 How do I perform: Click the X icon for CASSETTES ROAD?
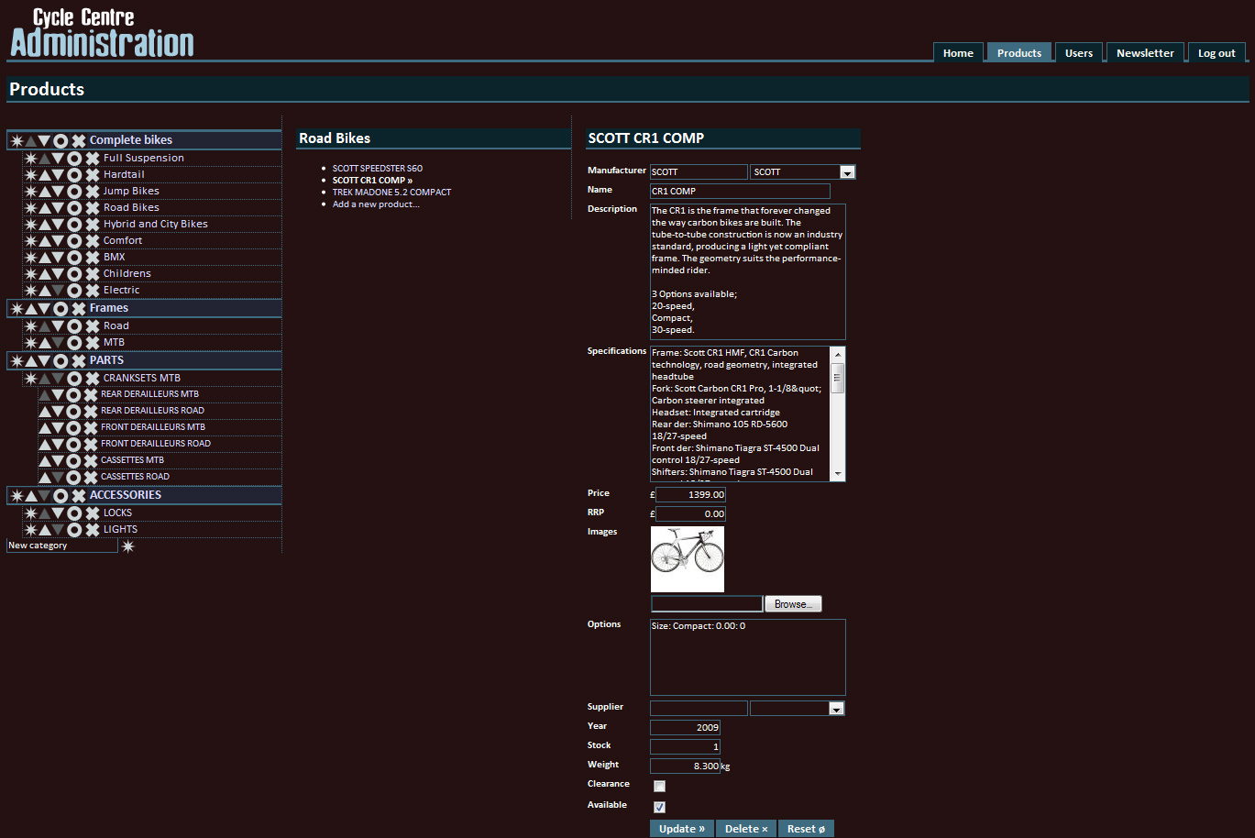(90, 477)
